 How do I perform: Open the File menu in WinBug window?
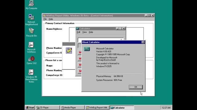pyautogui.click(x=45, y=19)
